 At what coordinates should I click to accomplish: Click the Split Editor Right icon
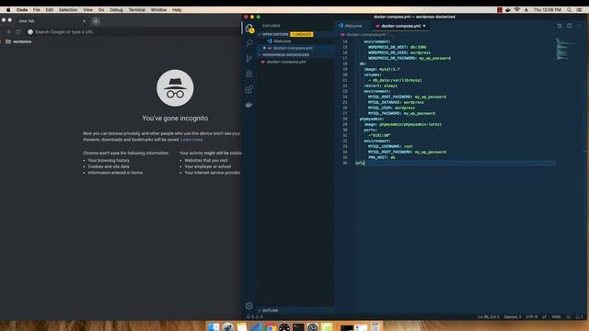click(x=570, y=26)
